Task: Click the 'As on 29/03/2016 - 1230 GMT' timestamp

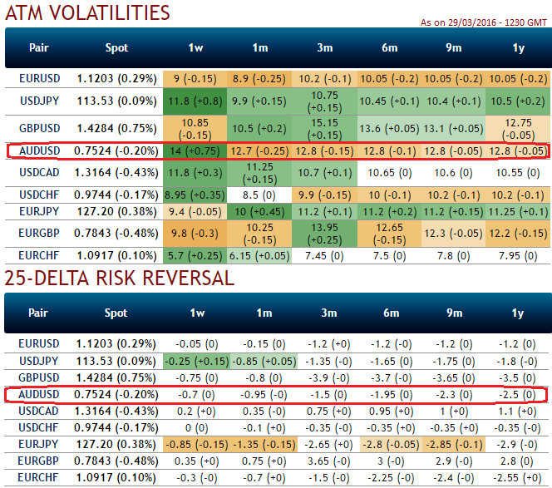Action: (484, 22)
